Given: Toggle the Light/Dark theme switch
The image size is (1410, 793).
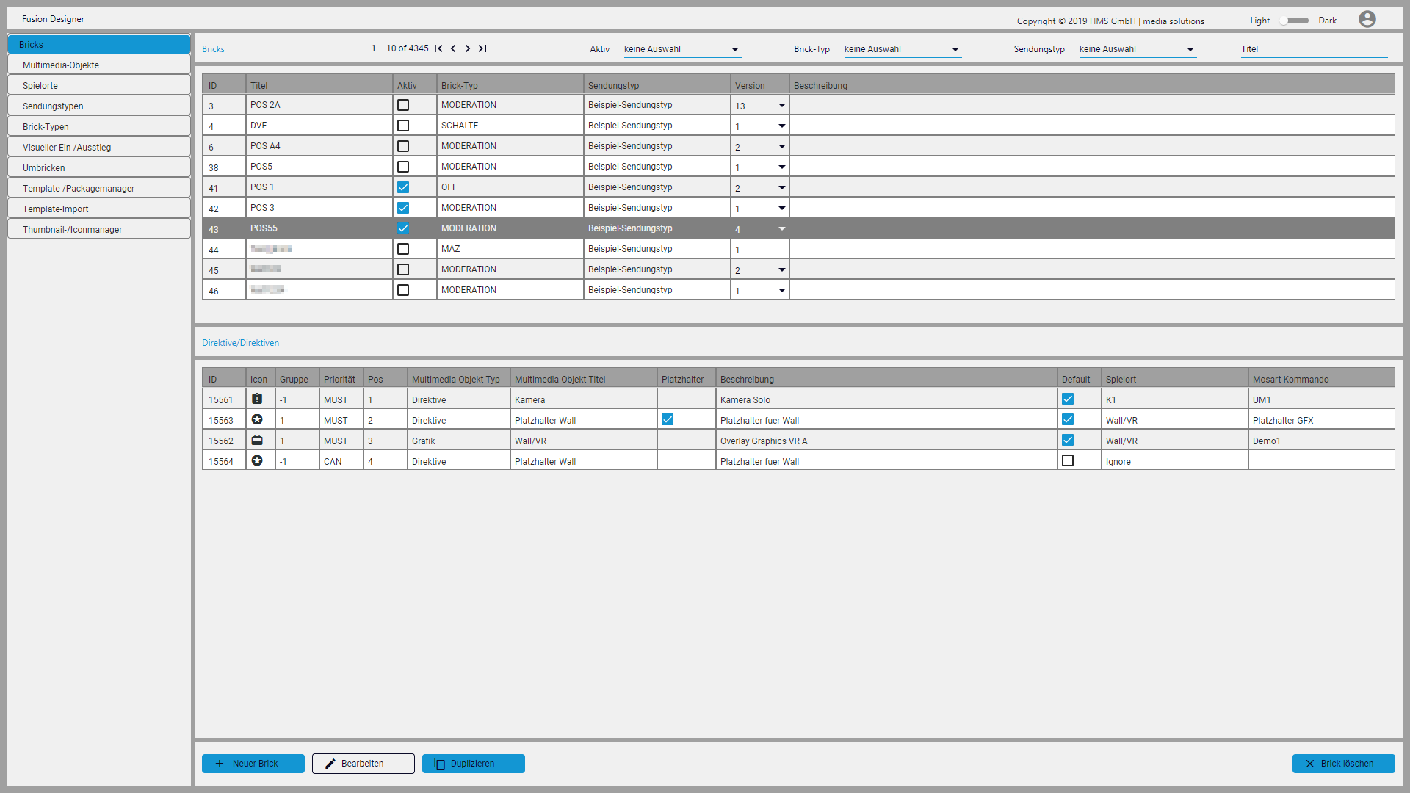Looking at the screenshot, I should tap(1294, 21).
